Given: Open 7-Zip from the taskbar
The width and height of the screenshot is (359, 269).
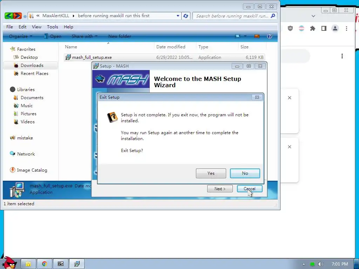Looking at the screenshot, I should (x=61, y=264).
